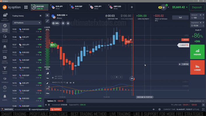Place a HIGHER trade
Screen dimensions: 206x116
click(197, 52)
